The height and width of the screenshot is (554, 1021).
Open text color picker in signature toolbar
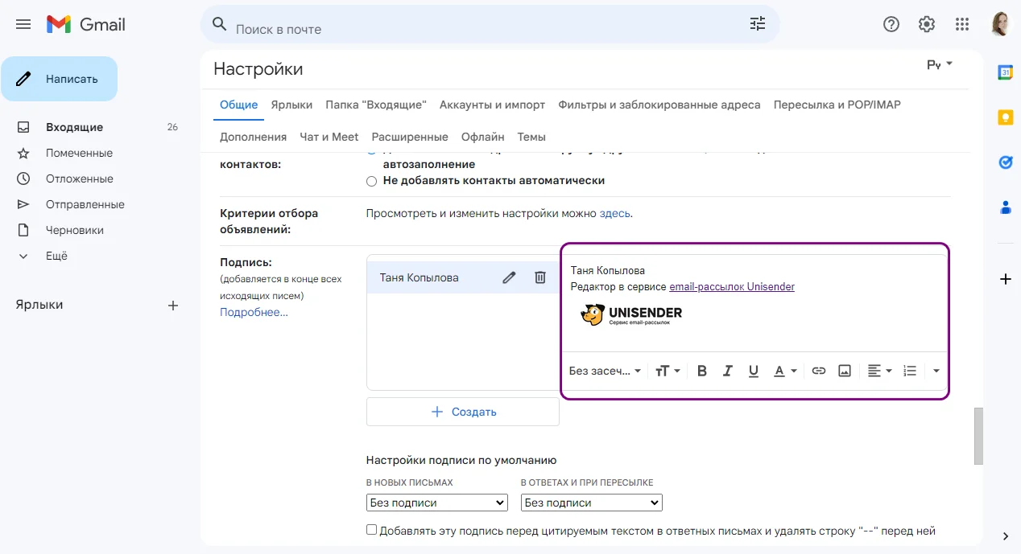[784, 371]
